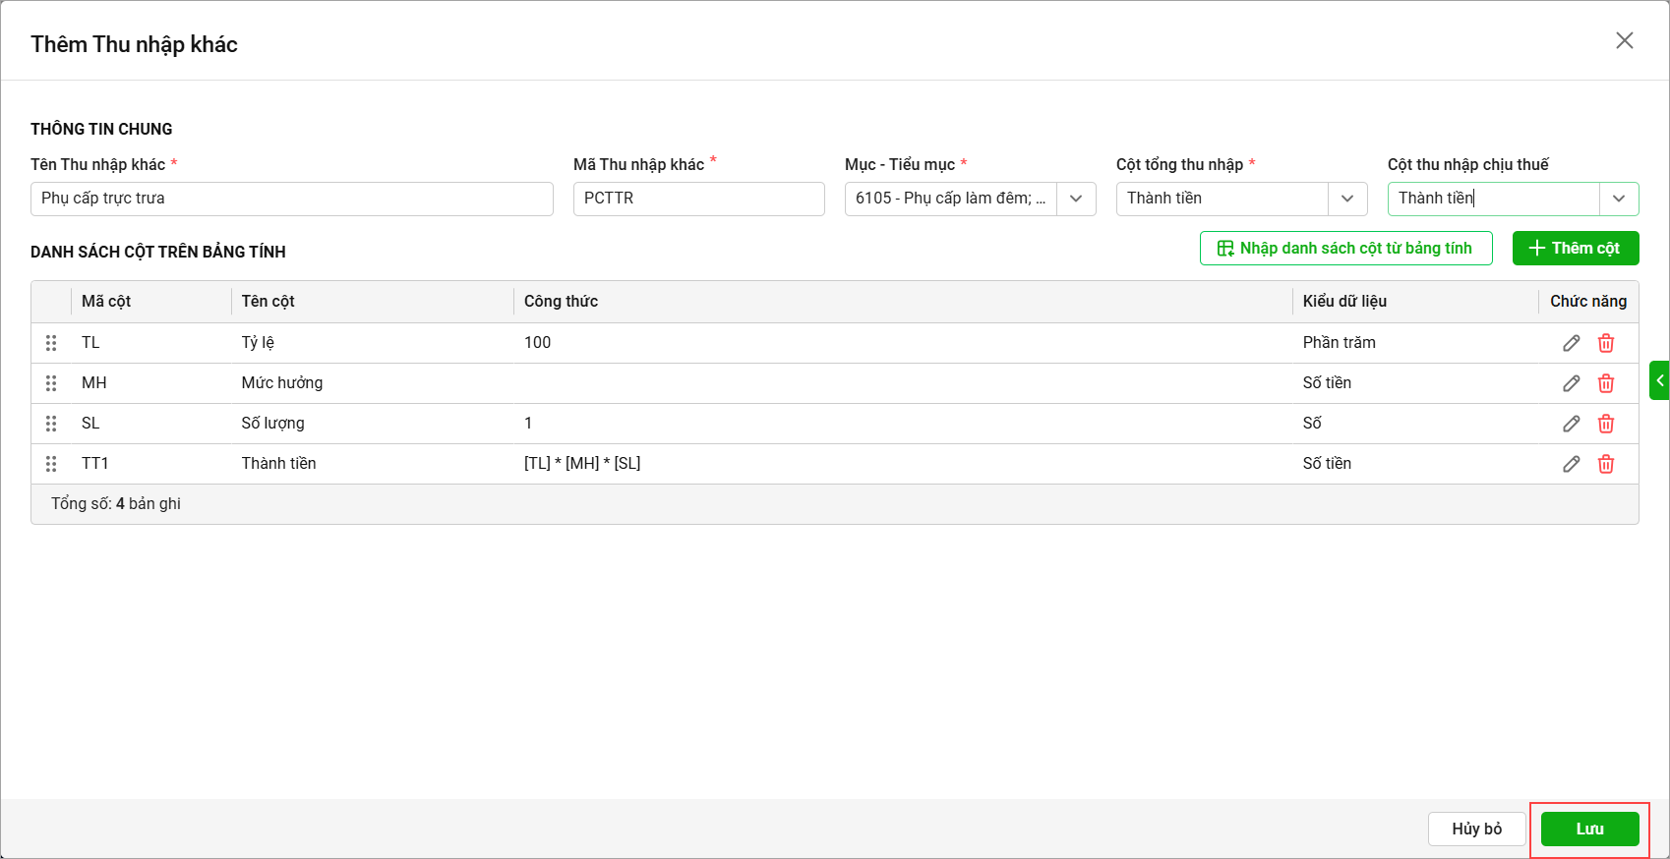Open the Cột tổng thu nhập dropdown
The width and height of the screenshot is (1670, 859).
point(1347,199)
